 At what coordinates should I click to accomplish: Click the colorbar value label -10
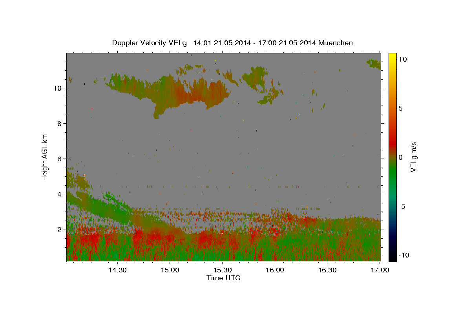click(403, 255)
